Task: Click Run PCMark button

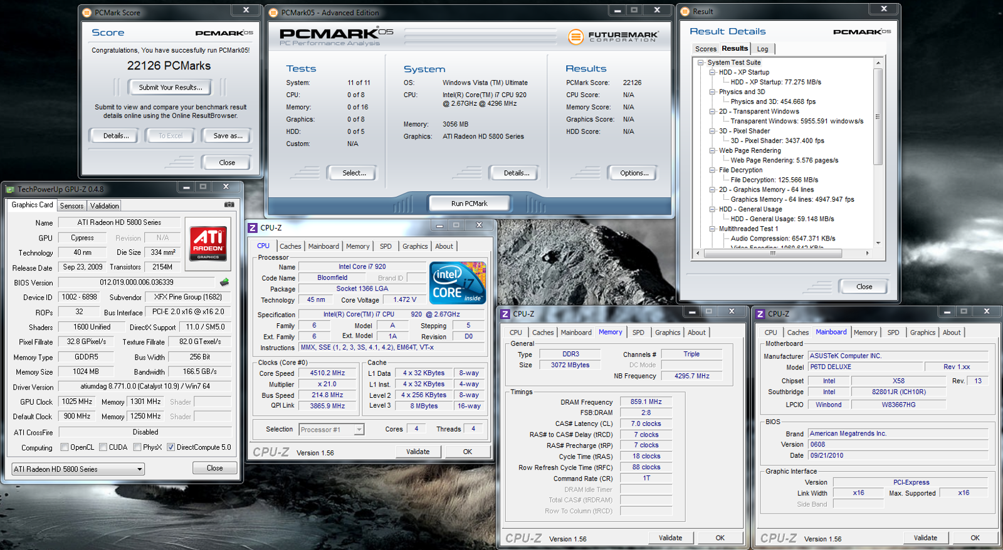Action: coord(469,203)
